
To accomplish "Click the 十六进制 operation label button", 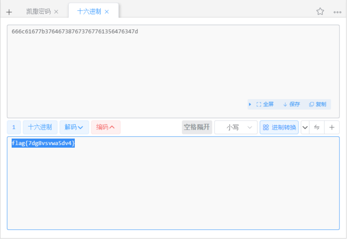I will pyautogui.click(x=40, y=127).
